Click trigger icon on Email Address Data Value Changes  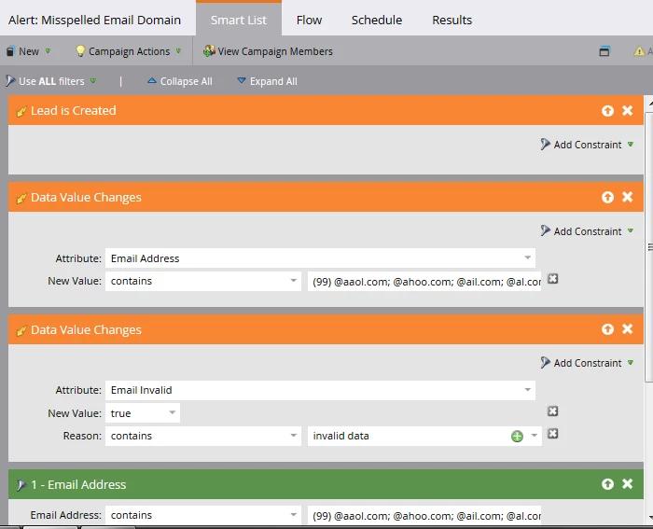pos(21,199)
